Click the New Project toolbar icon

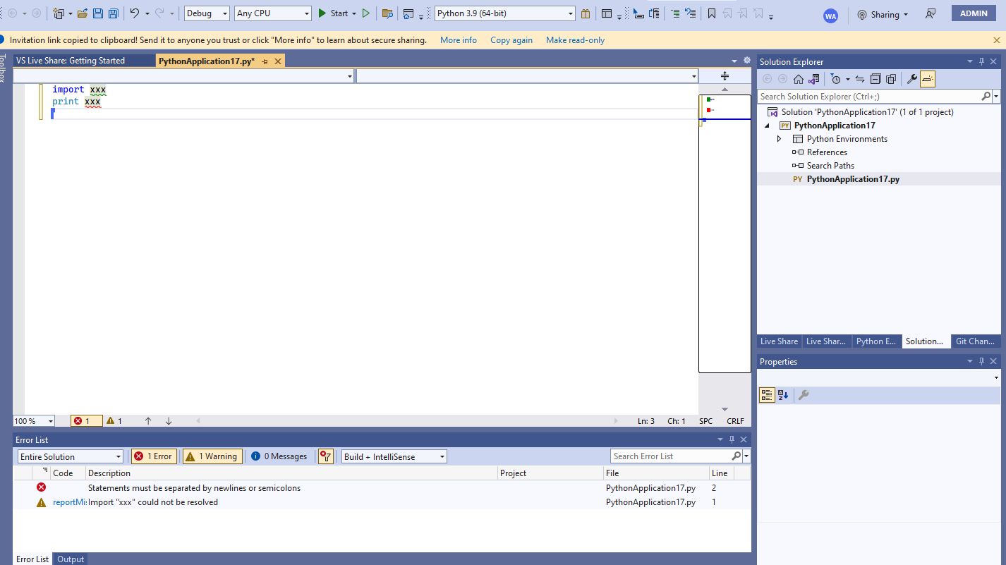(x=59, y=13)
